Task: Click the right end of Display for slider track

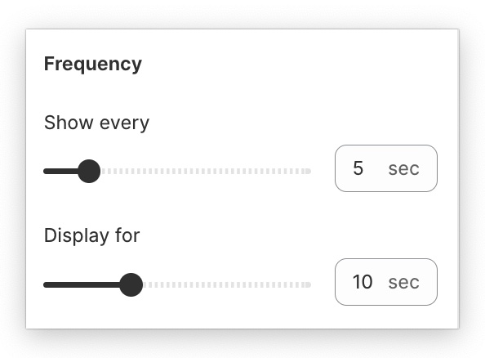Action: click(x=308, y=285)
